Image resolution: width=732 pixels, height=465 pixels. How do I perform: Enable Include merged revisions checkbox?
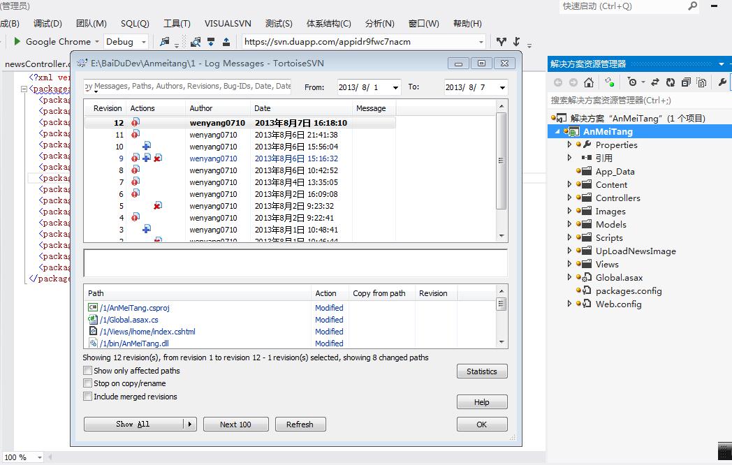[x=87, y=397]
